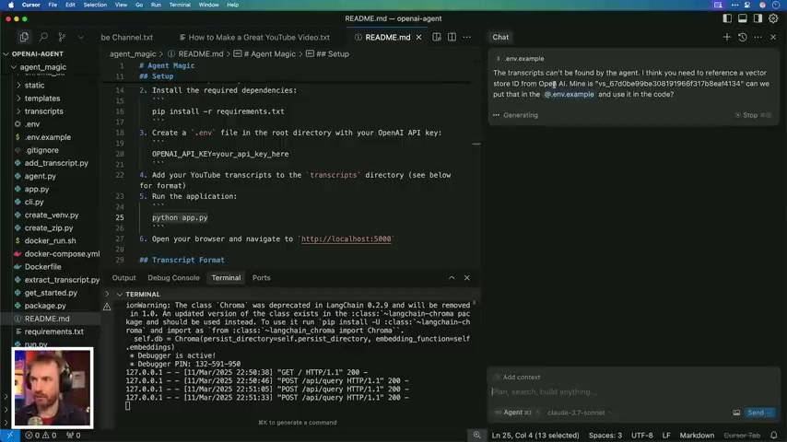The height and width of the screenshot is (442, 787).
Task: Open the claude-3.7-sonnet model dropdown
Action: coord(580,413)
